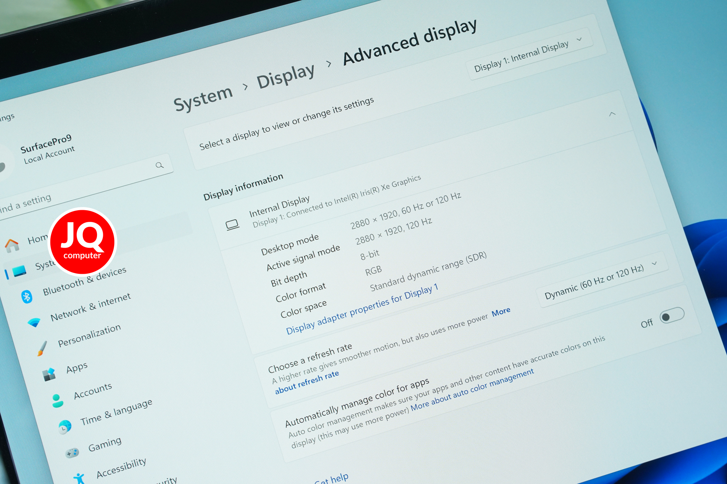
Task: Click the Desktop mode label
Action: [x=290, y=244]
